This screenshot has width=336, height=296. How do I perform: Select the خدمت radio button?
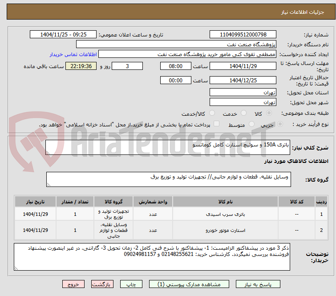click(x=243, y=113)
